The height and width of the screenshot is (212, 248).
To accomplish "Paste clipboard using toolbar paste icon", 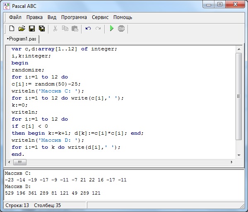I will coord(75,29).
